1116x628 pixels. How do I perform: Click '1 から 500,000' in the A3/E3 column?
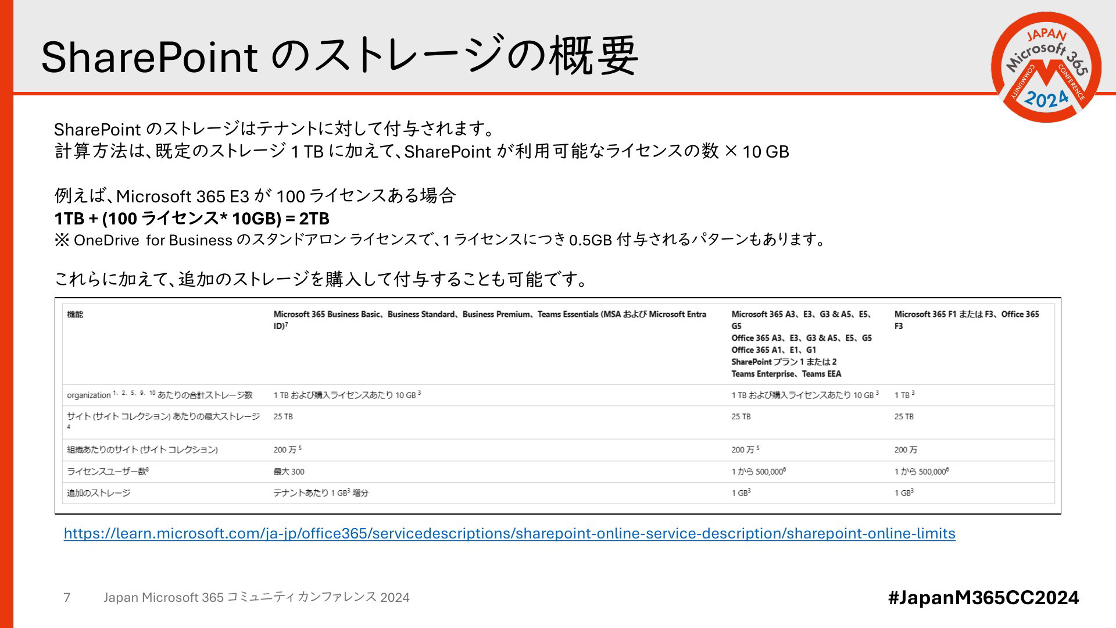[x=759, y=472]
